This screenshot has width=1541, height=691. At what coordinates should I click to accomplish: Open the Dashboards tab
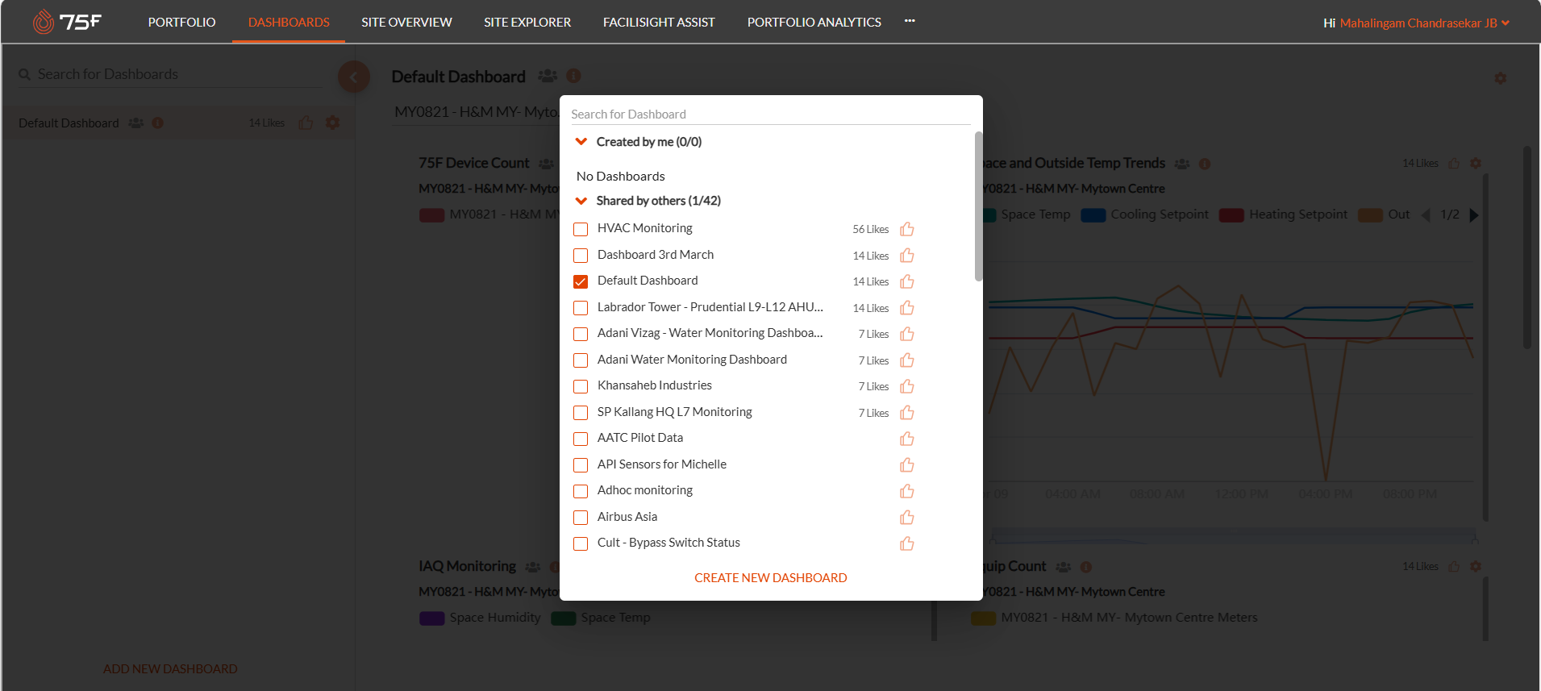point(289,22)
